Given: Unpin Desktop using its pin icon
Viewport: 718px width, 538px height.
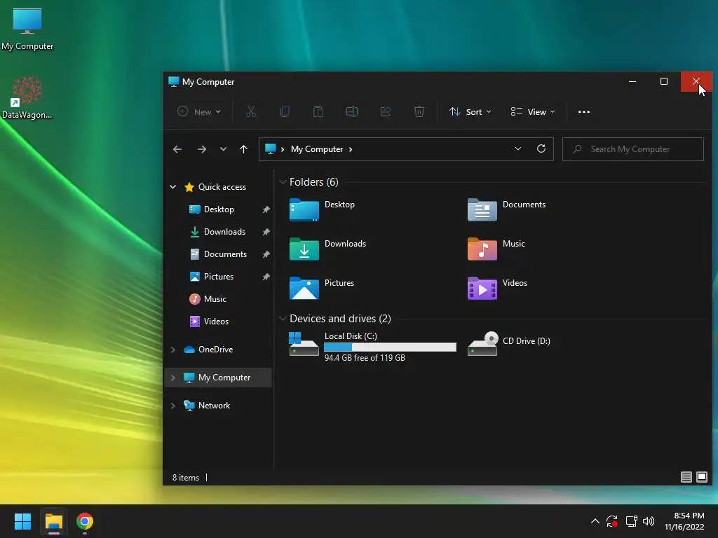Looking at the screenshot, I should pyautogui.click(x=266, y=209).
